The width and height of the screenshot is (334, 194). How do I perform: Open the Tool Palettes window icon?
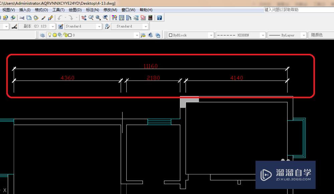tap(129, 18)
